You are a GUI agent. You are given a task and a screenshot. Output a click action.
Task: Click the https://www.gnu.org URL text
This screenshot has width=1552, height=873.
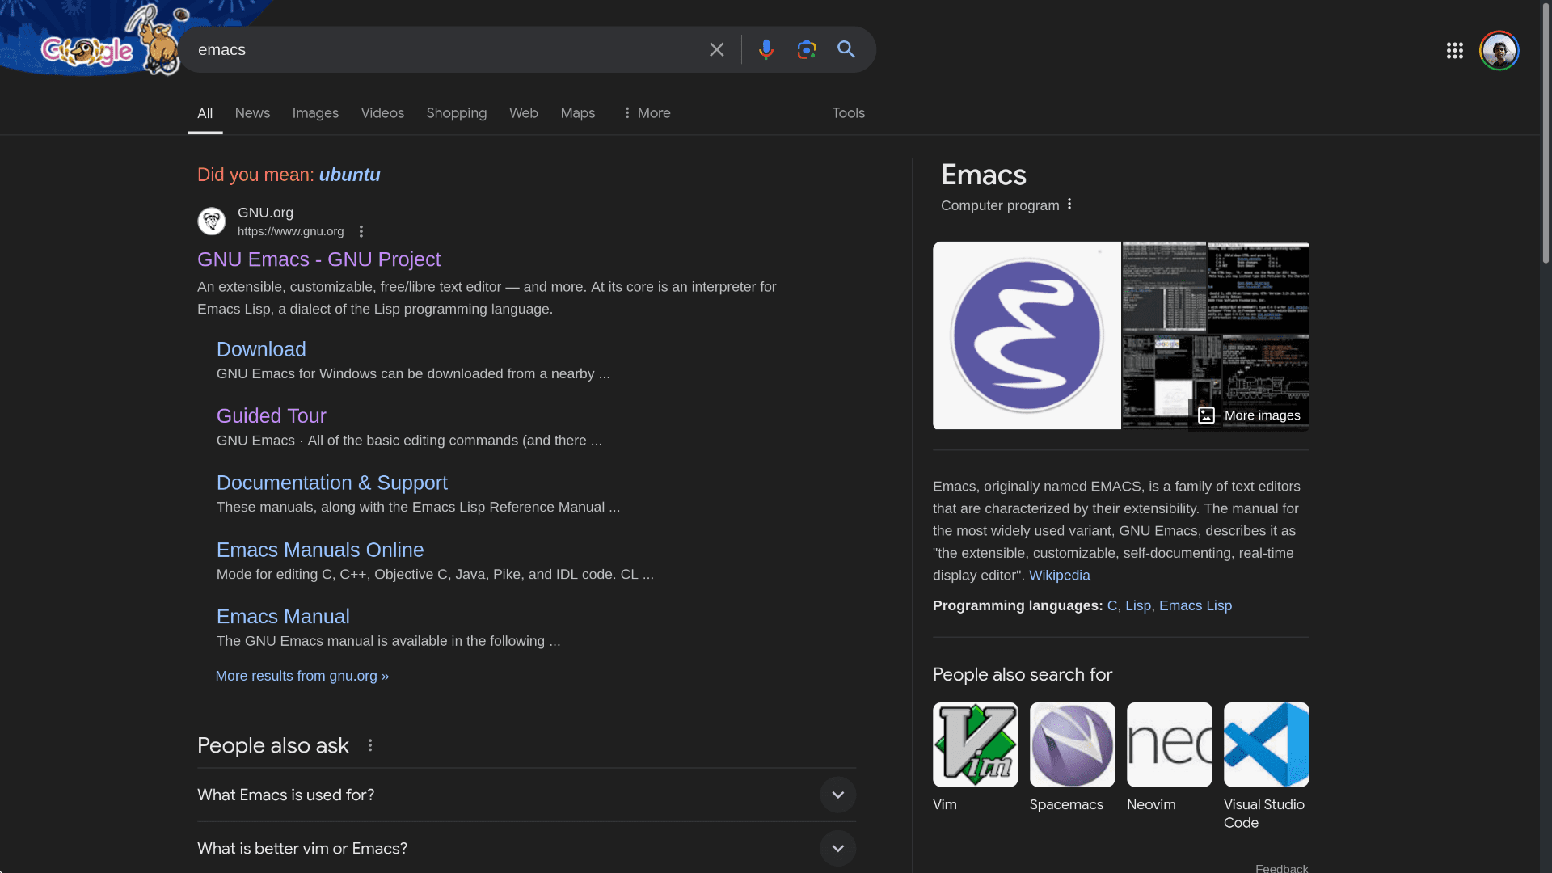click(291, 232)
